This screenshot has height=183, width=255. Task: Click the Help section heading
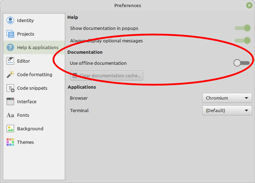pyautogui.click(x=73, y=17)
